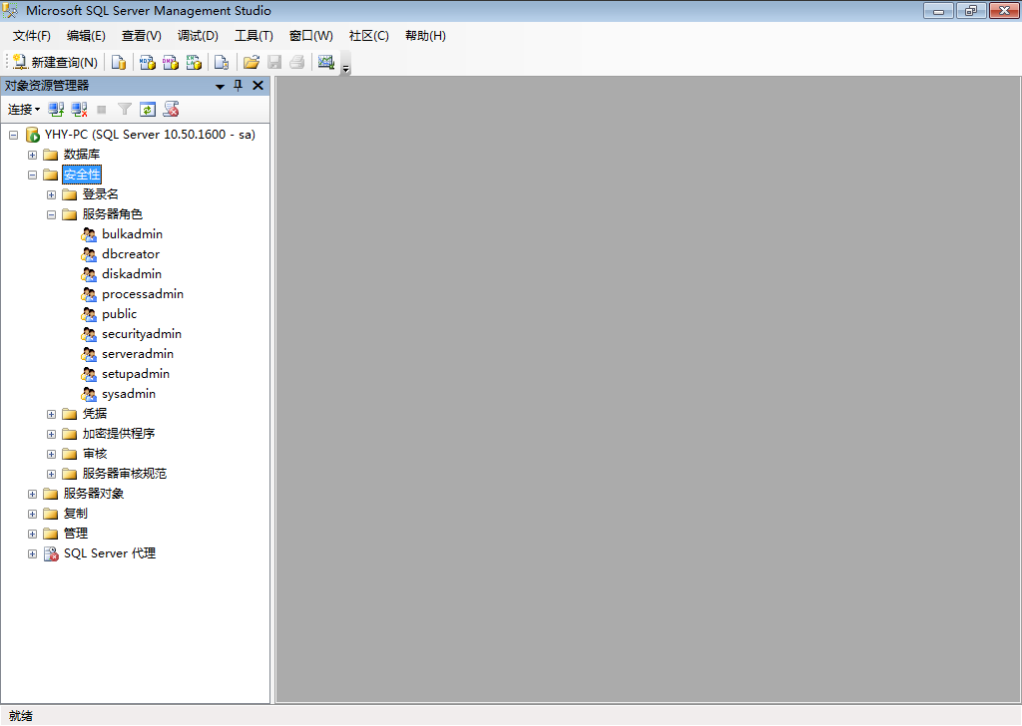Click the stop square icon
The width and height of the screenshot is (1022, 726).
[x=101, y=110]
